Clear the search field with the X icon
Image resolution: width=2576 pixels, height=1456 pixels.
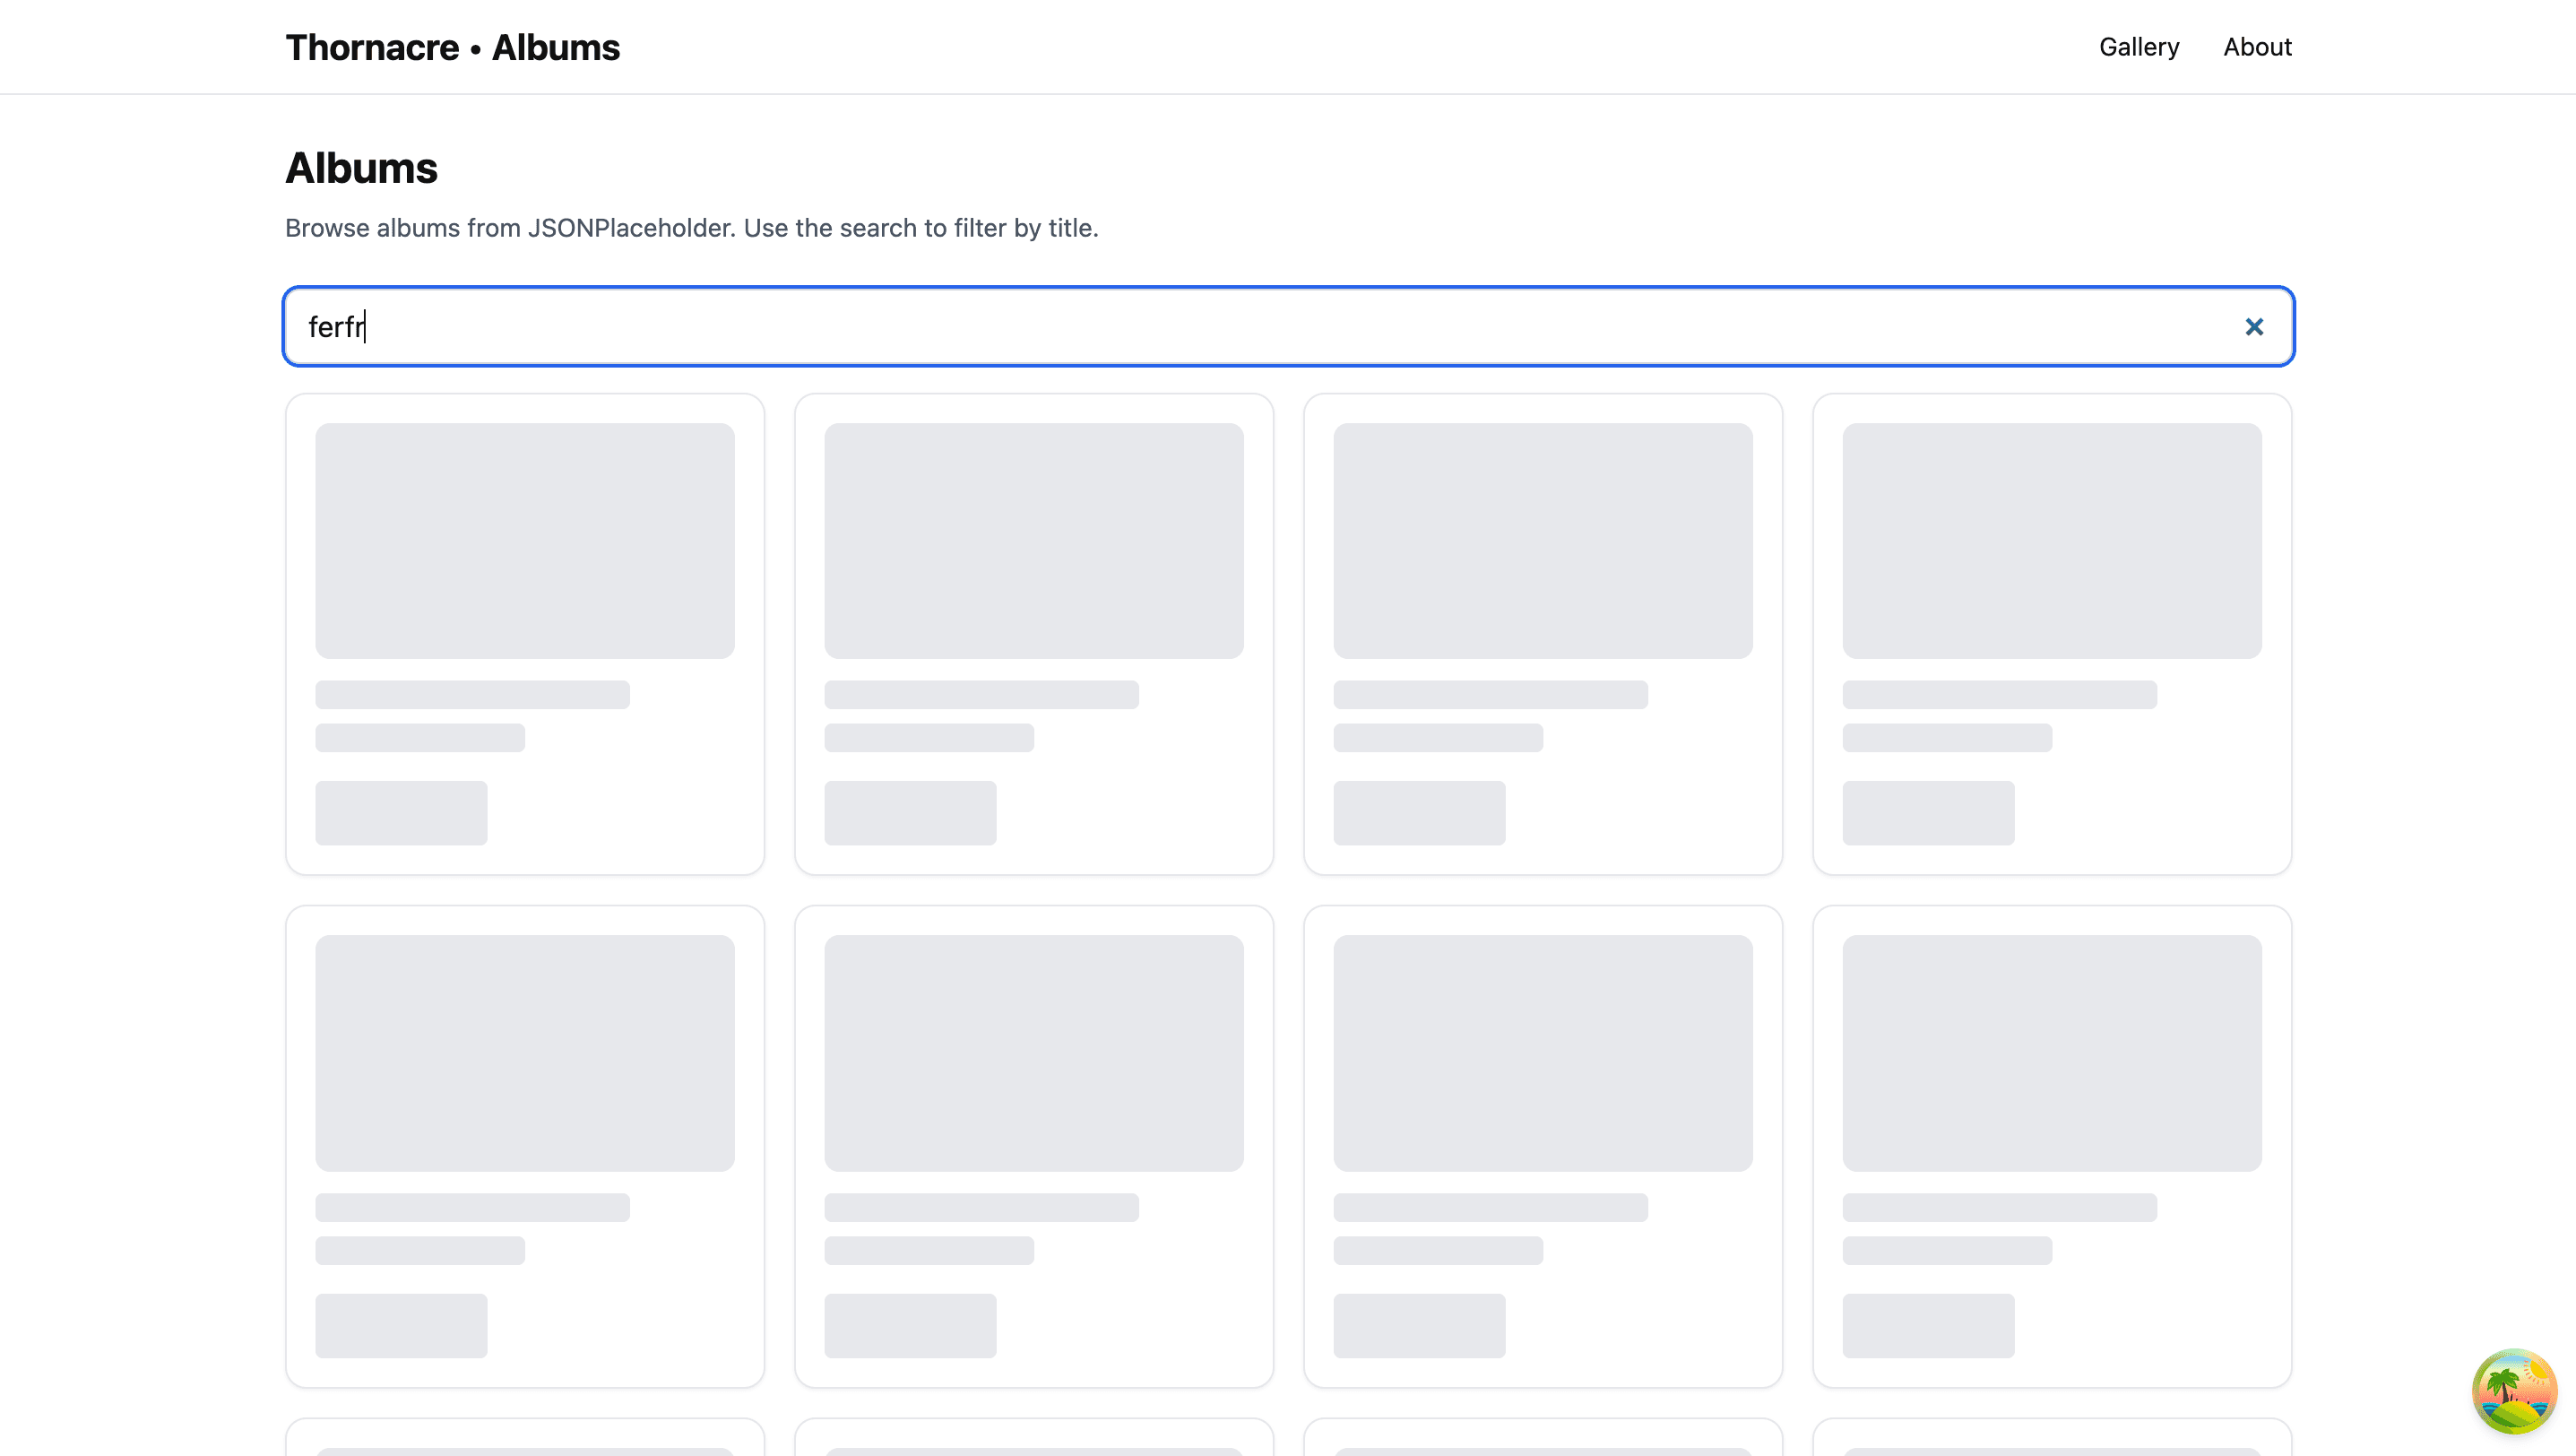pos(2253,327)
